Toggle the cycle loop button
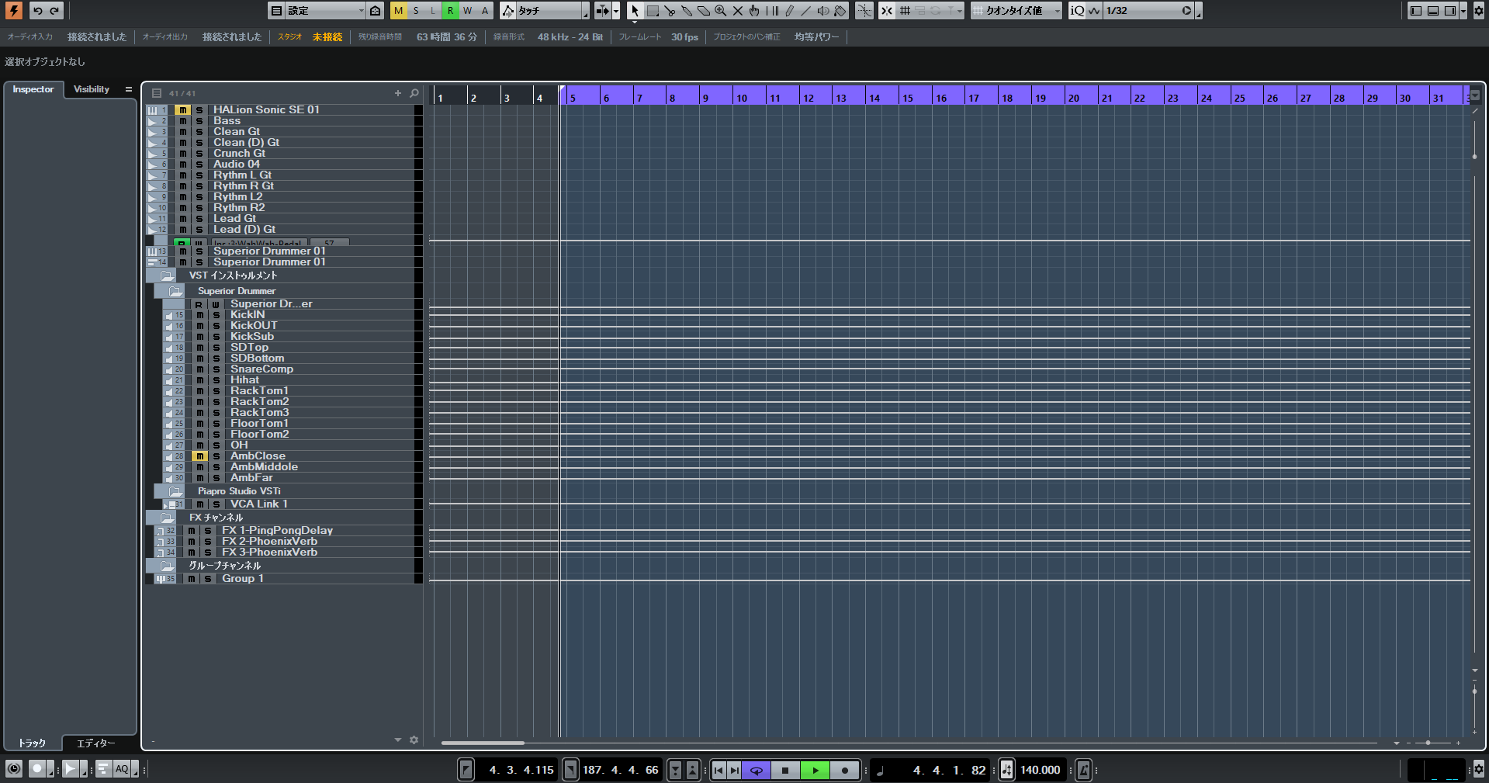 (x=756, y=770)
